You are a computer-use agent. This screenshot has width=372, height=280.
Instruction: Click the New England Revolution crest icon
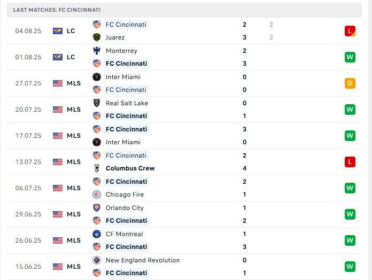click(97, 260)
